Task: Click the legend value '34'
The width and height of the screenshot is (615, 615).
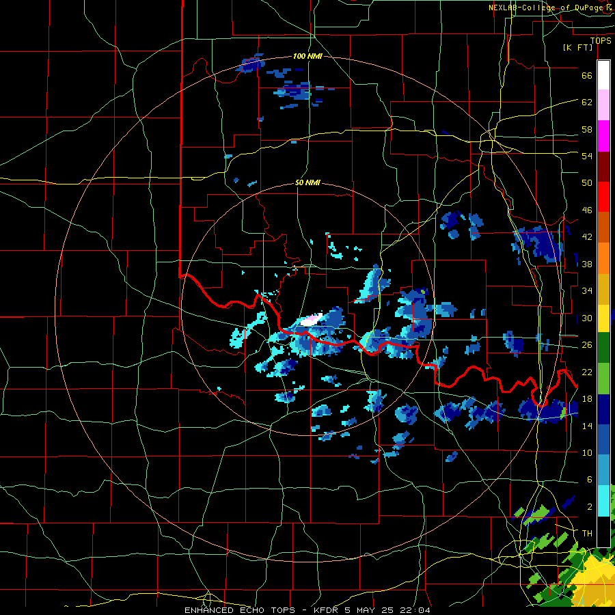Action: 587,291
